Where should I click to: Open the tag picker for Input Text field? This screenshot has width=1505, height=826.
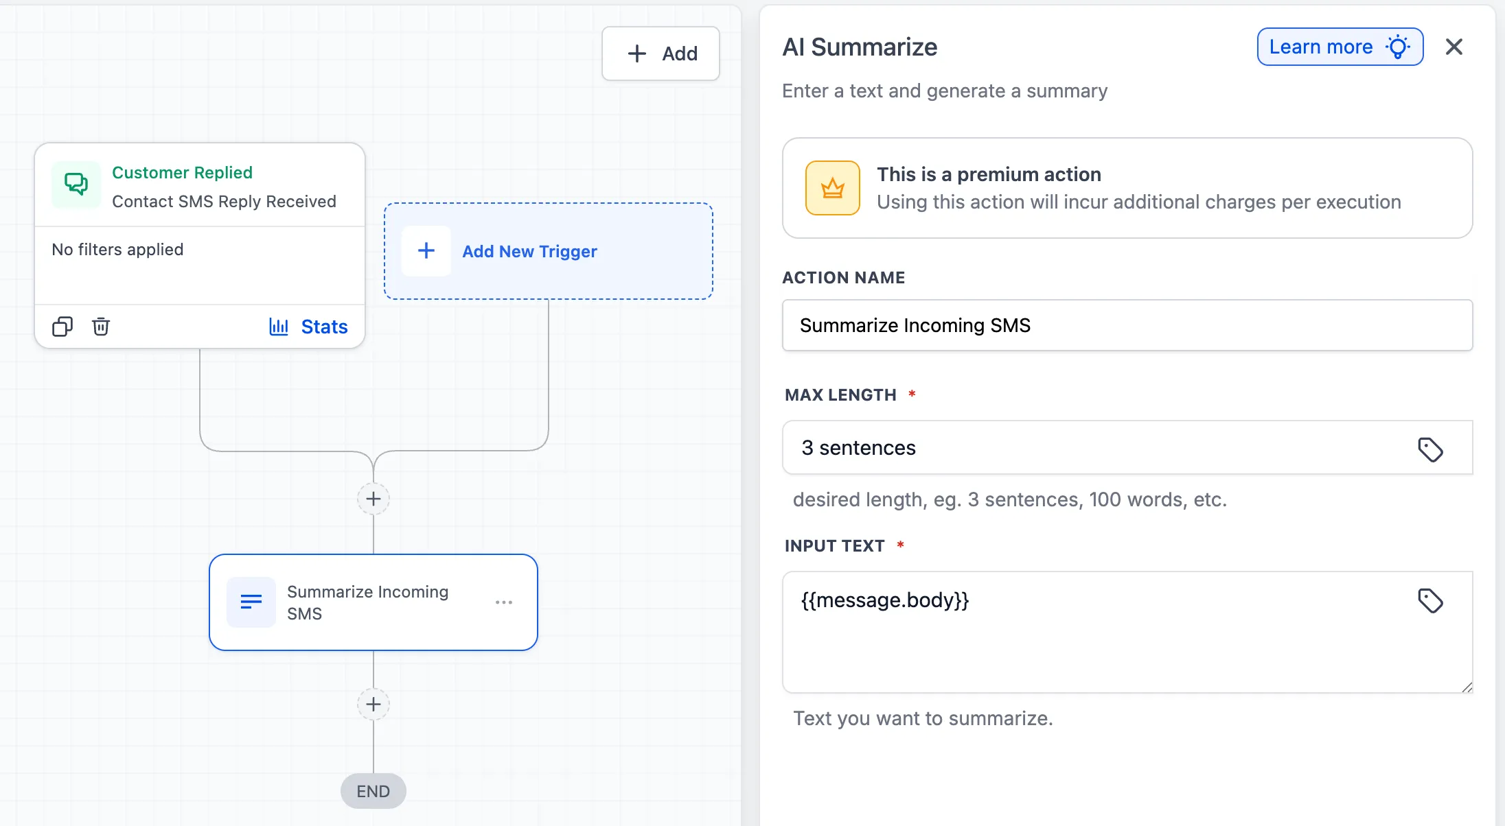click(x=1431, y=600)
